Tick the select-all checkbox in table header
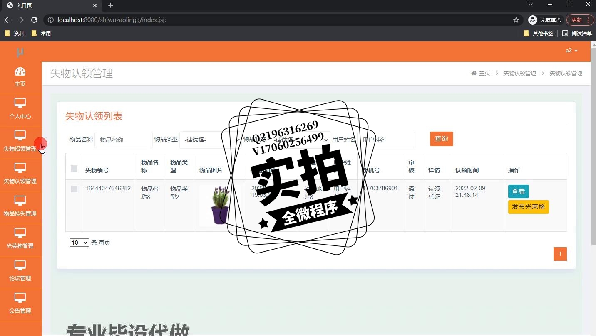Screen dimensions: 596x336 [74, 168]
